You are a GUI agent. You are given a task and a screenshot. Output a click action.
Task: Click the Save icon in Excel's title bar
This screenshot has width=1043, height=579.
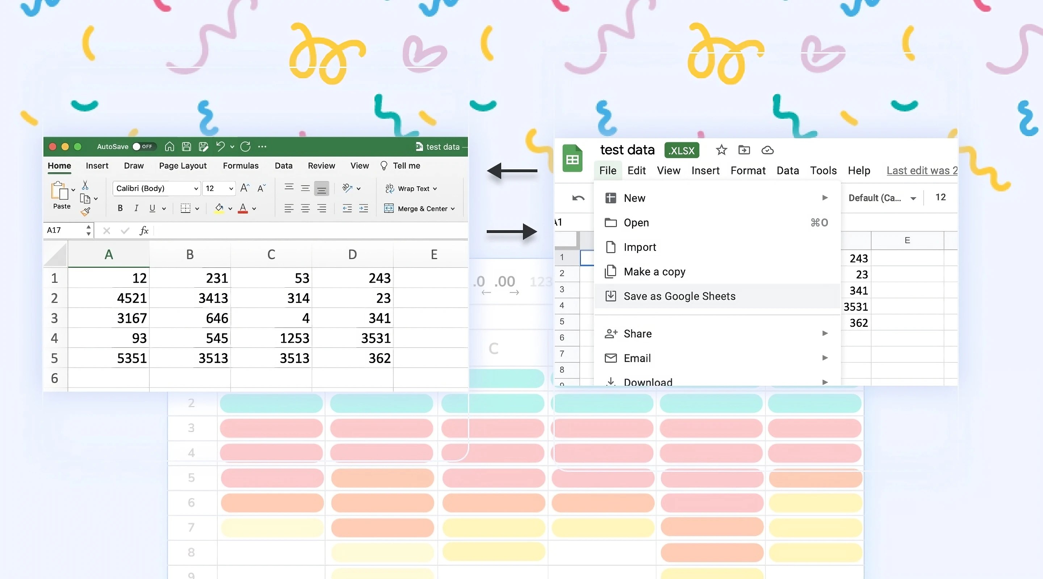[186, 147]
